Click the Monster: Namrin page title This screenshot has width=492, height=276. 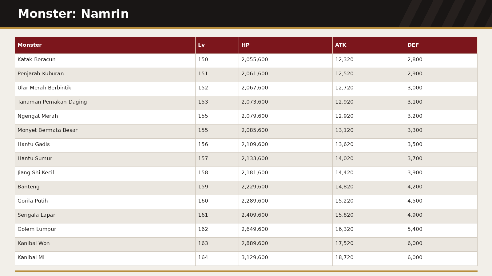point(73,14)
